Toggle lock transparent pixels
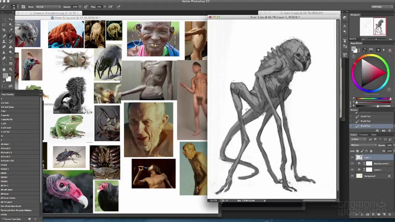 [357, 151]
